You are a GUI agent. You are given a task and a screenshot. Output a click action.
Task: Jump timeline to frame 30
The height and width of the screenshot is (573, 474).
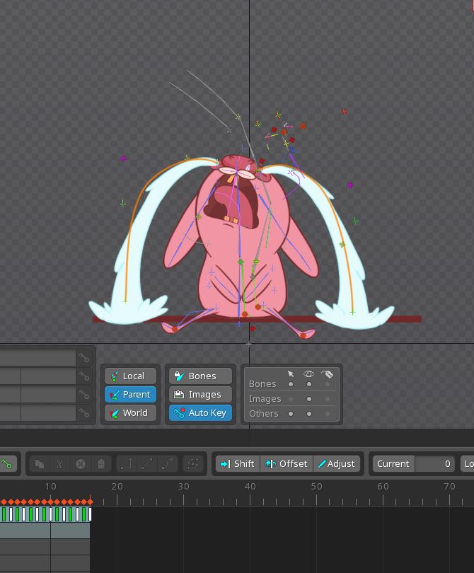(x=183, y=487)
